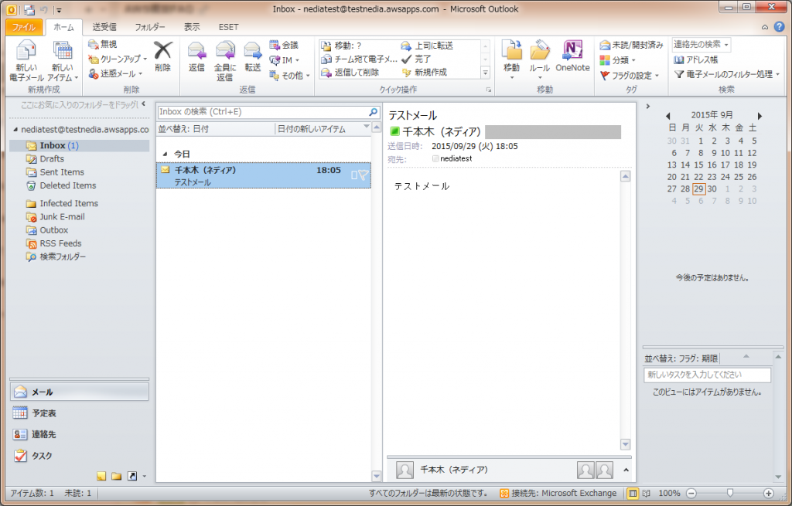792x506 pixels.
Task: Click the ルール icon
Action: pyautogui.click(x=539, y=50)
